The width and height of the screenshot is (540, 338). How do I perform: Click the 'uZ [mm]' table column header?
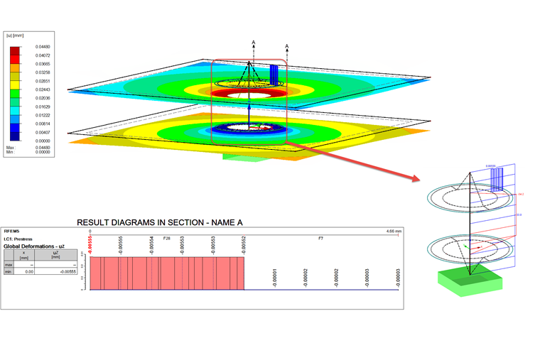(x=56, y=255)
